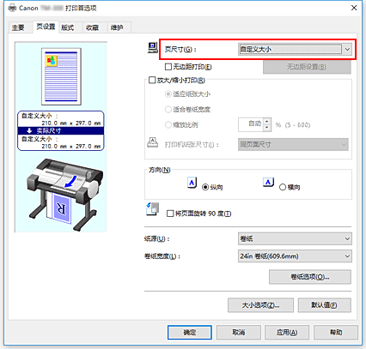The image size is (366, 349).
Task: Select 横向 orientation radio button
Action: pos(283,187)
